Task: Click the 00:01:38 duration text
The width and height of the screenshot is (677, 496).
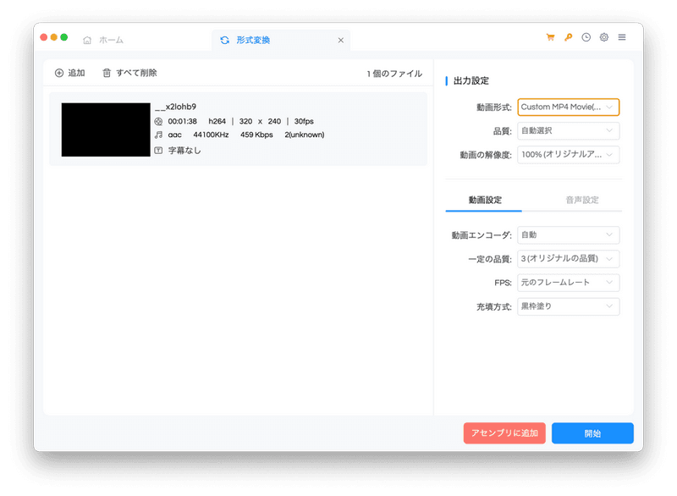Action: point(182,121)
